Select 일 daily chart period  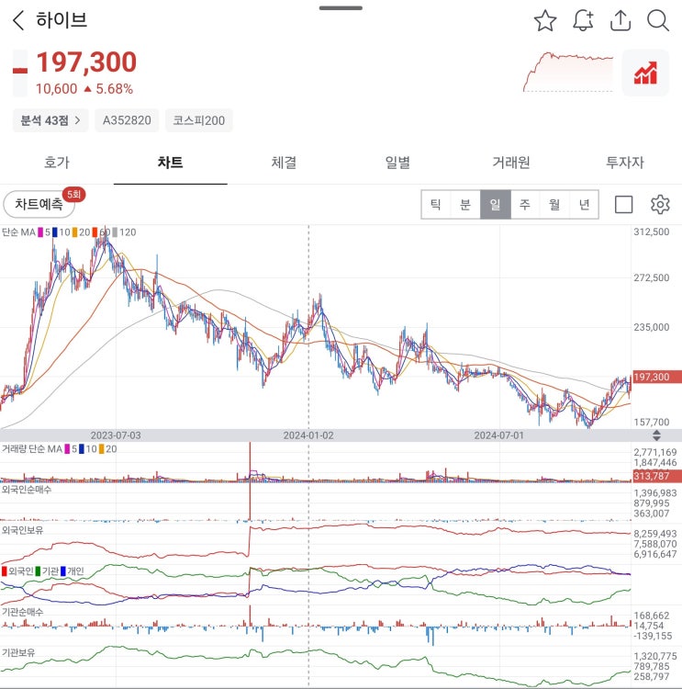pos(496,204)
